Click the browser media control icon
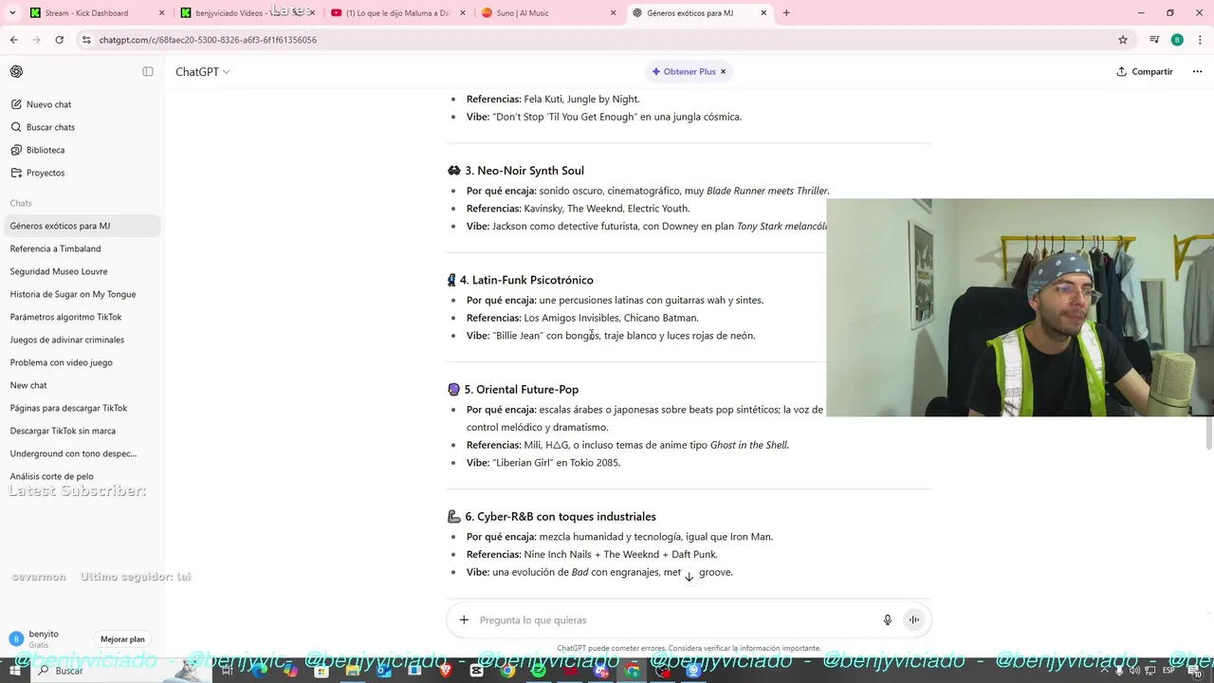1214x683 pixels. 1154,40
